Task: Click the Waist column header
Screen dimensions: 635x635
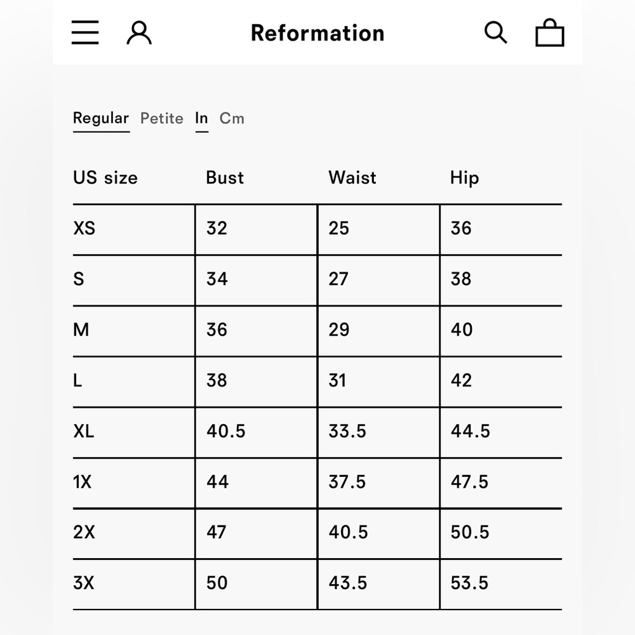Action: [x=352, y=178]
